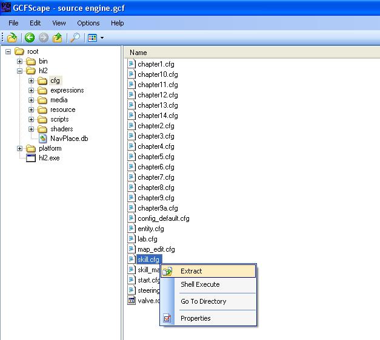Expand the media folder node

32,100
